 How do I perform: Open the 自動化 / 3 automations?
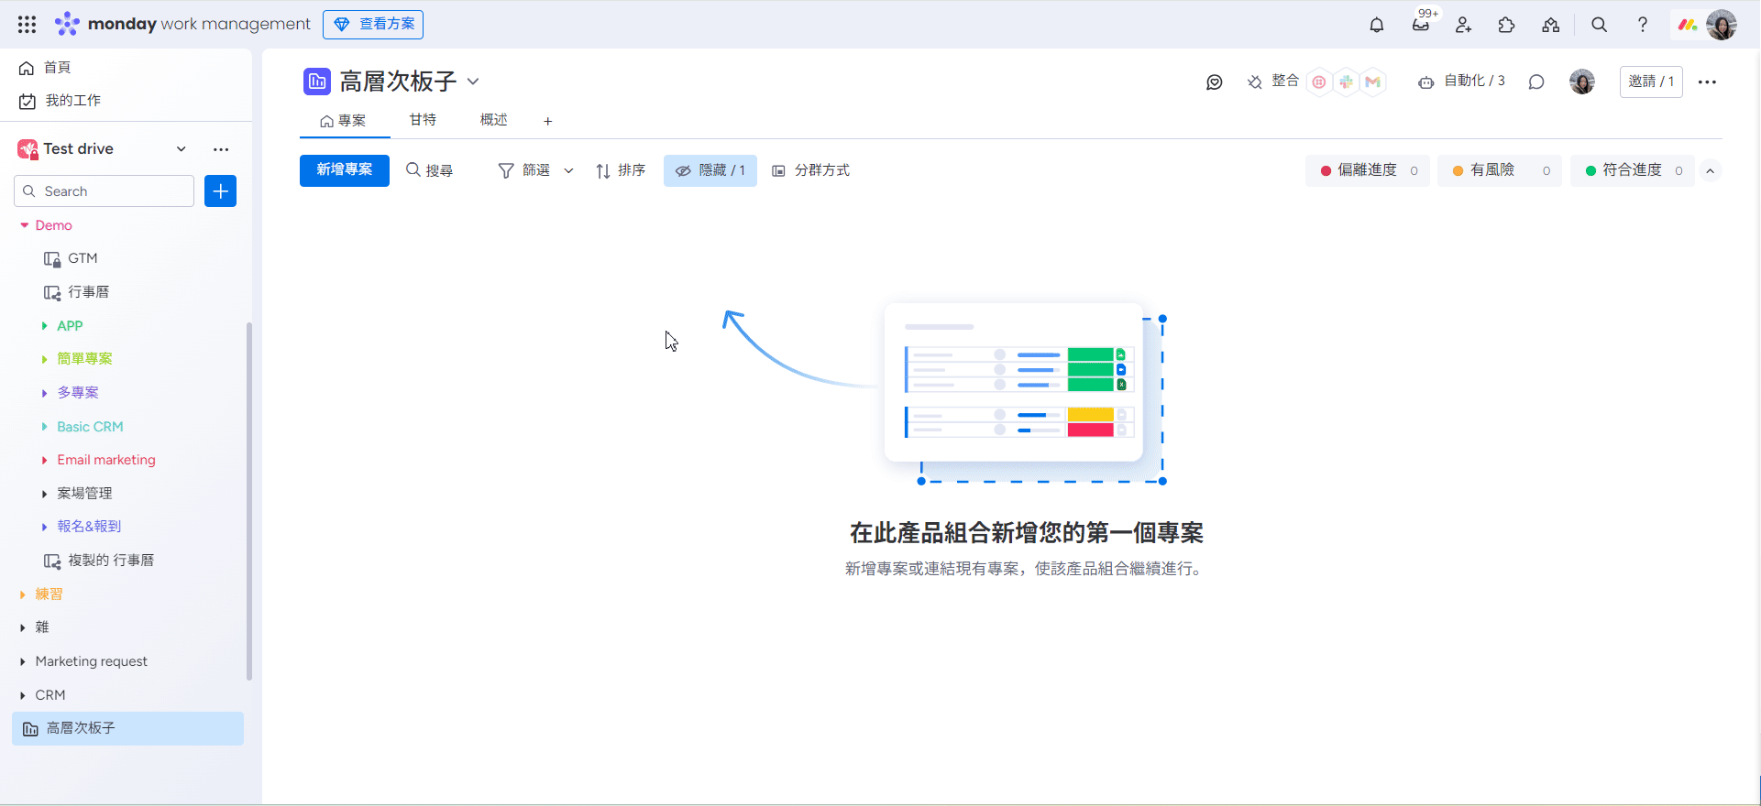[x=1461, y=82]
